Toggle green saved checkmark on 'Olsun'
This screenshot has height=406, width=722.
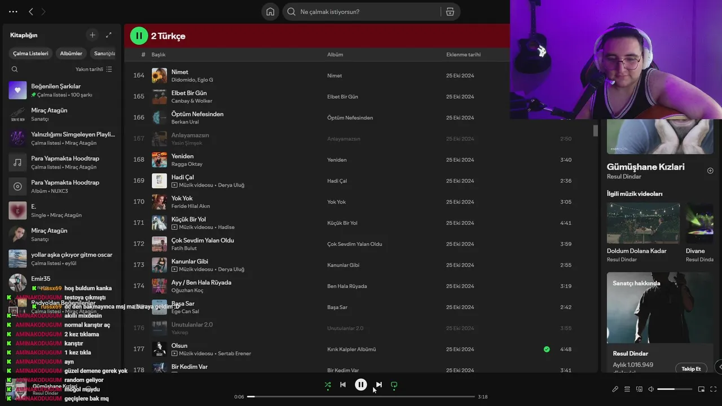(x=547, y=349)
